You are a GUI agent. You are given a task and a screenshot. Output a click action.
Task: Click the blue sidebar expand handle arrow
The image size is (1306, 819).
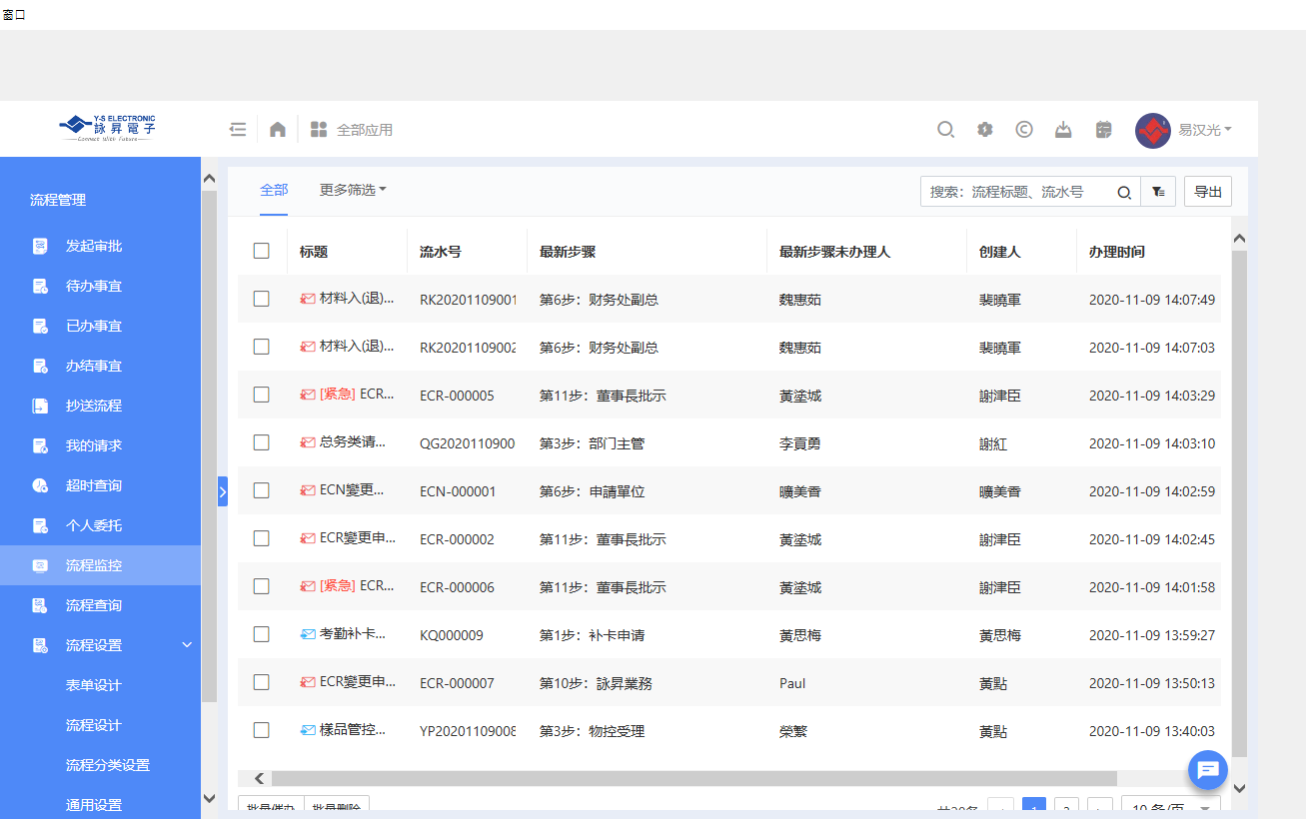223,491
